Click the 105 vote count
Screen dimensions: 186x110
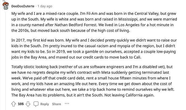point(21,104)
